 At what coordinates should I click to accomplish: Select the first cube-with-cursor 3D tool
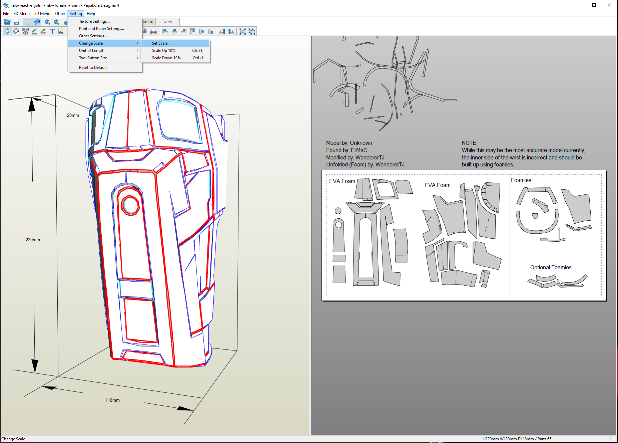pos(48,22)
